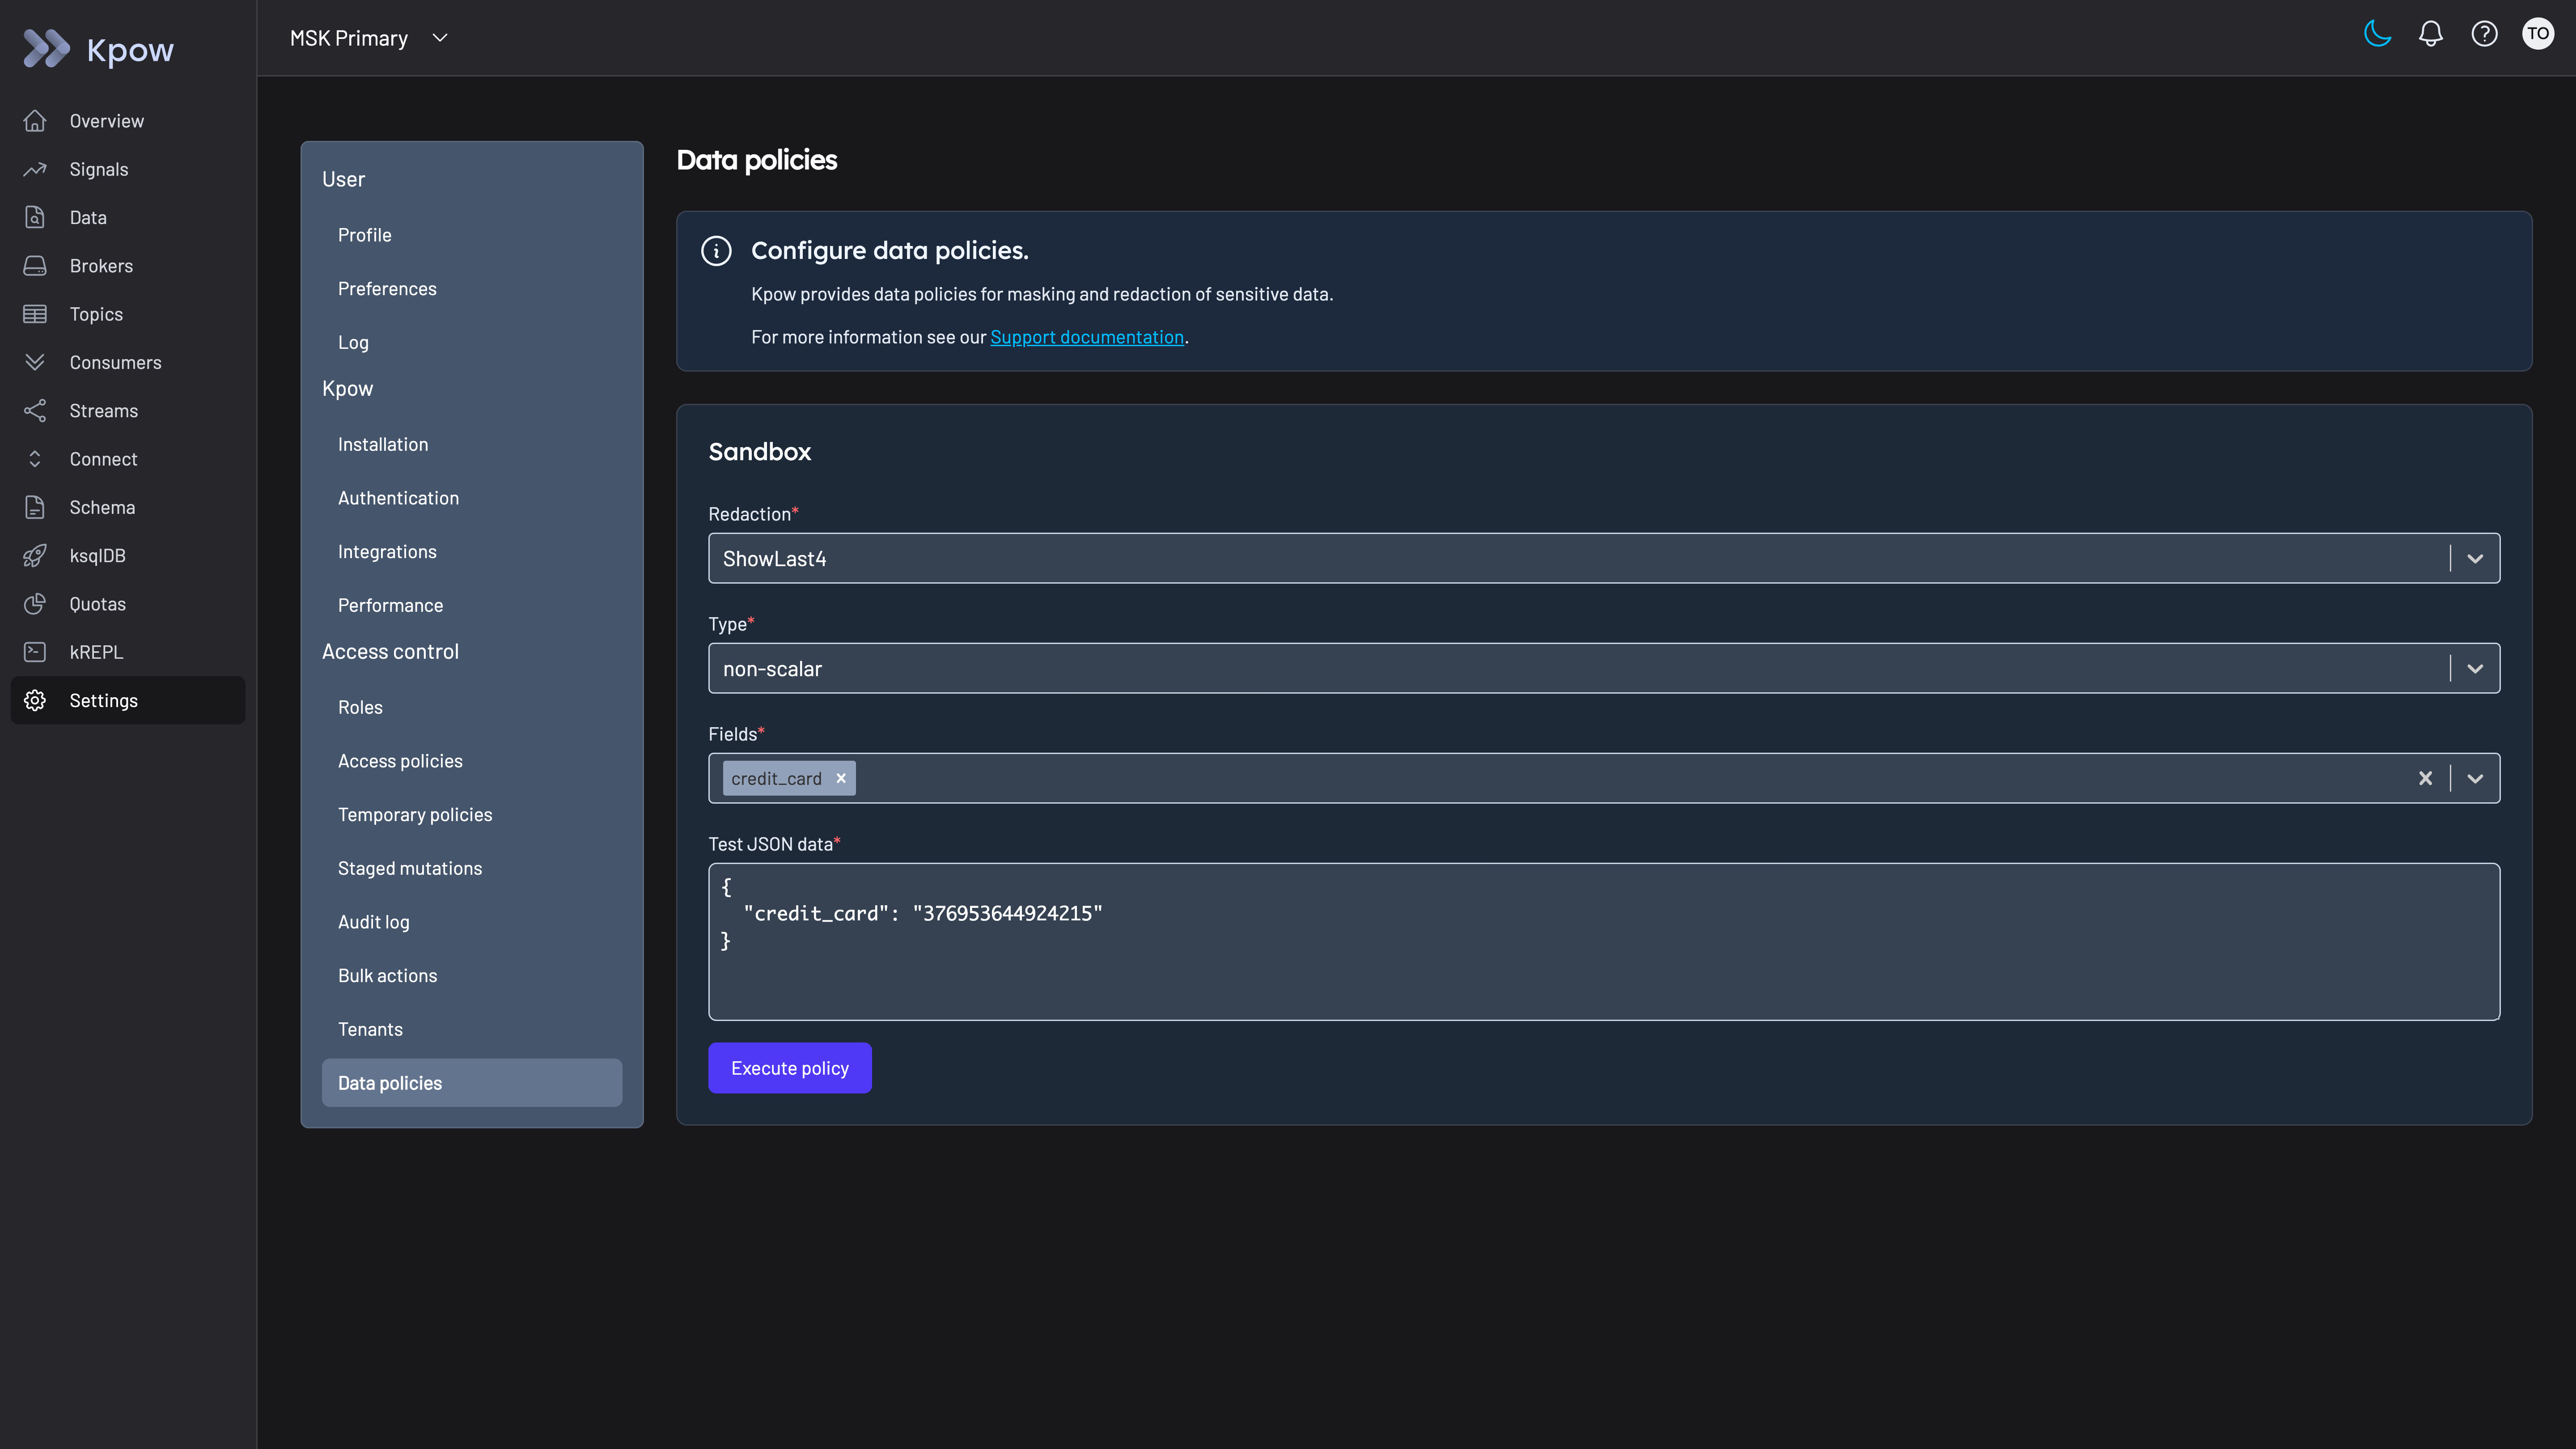Remove the credit_card field tag
This screenshot has width=2576, height=1449.
click(x=841, y=778)
